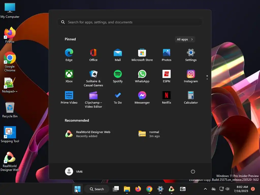The image size is (260, 195).
Task: Click the cloud sync tray icon
Action: pyautogui.click(x=214, y=189)
